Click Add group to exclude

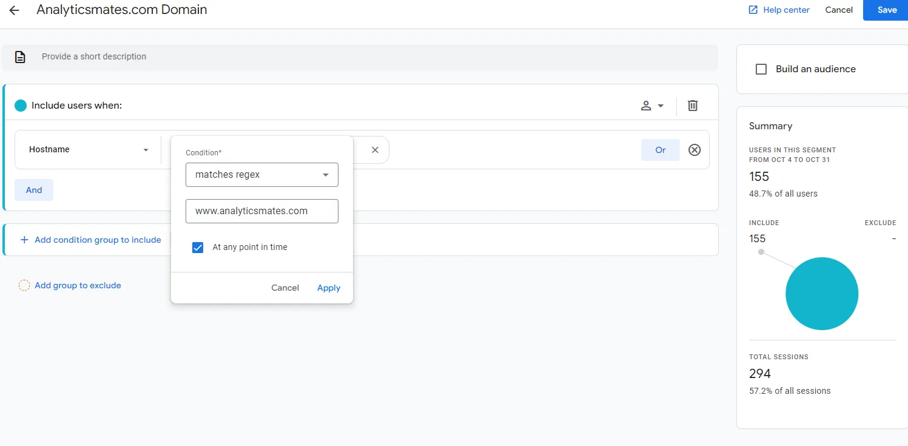(78, 285)
